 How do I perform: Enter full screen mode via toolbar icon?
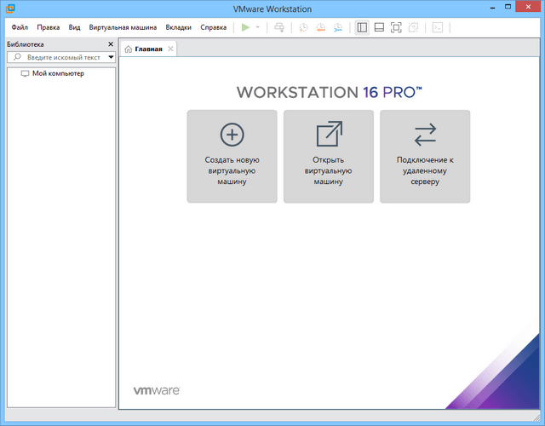[x=396, y=27]
